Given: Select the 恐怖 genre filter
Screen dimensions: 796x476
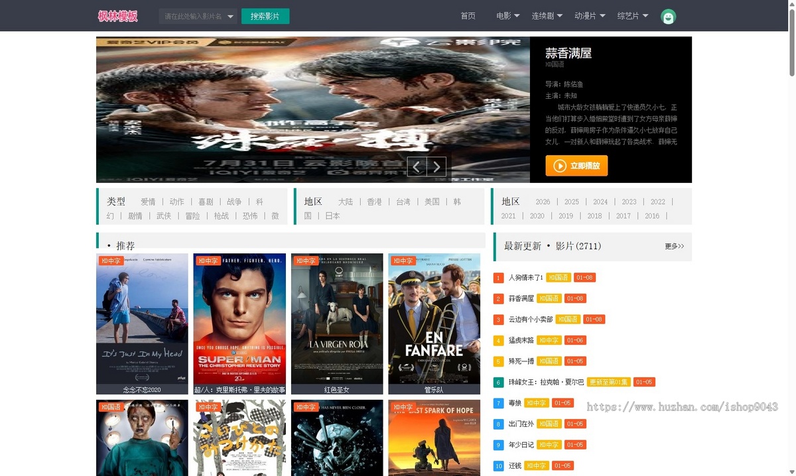Looking at the screenshot, I should (250, 216).
